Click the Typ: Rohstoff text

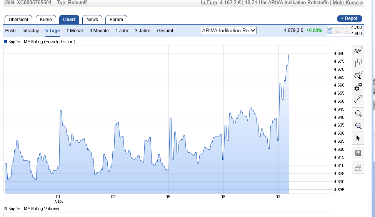pos(72,3)
